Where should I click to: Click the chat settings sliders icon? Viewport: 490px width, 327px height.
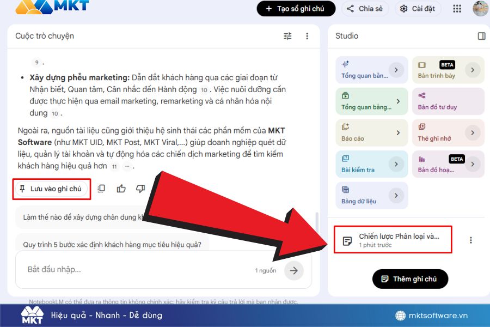coord(287,36)
